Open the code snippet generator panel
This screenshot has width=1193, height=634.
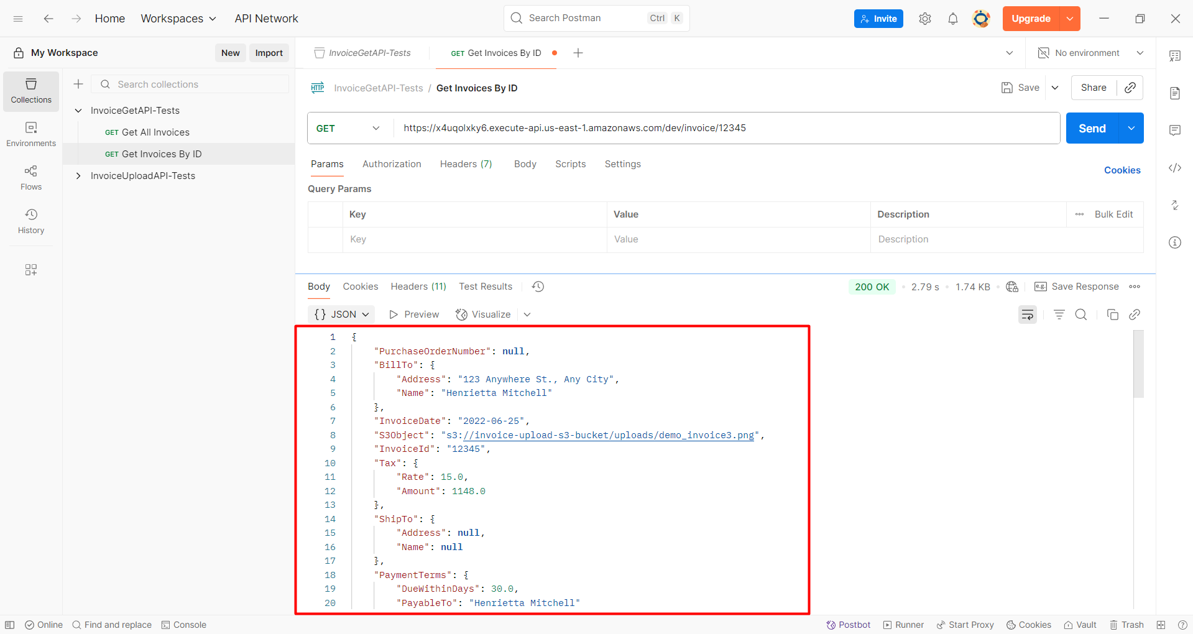(1174, 168)
